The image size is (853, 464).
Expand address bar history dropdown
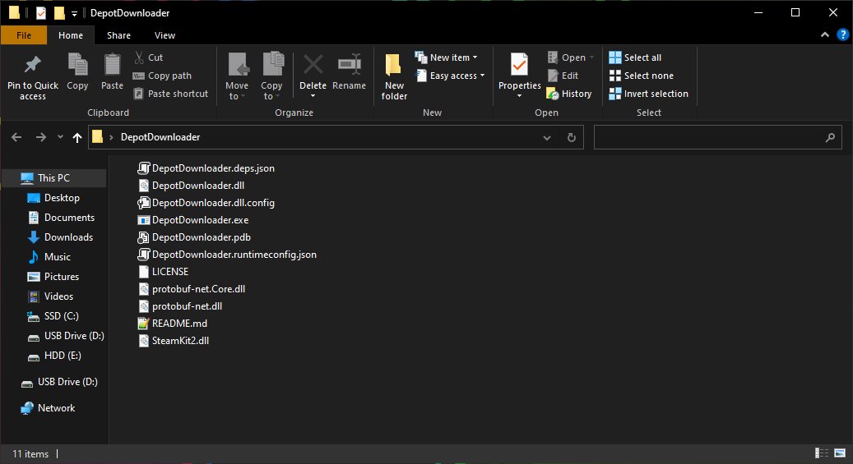547,137
